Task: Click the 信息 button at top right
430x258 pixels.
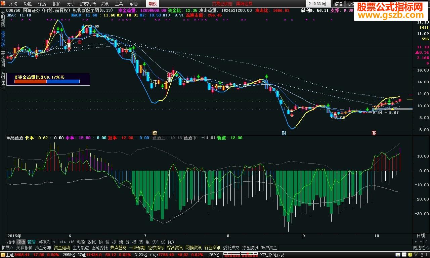Action: tap(339, 4)
